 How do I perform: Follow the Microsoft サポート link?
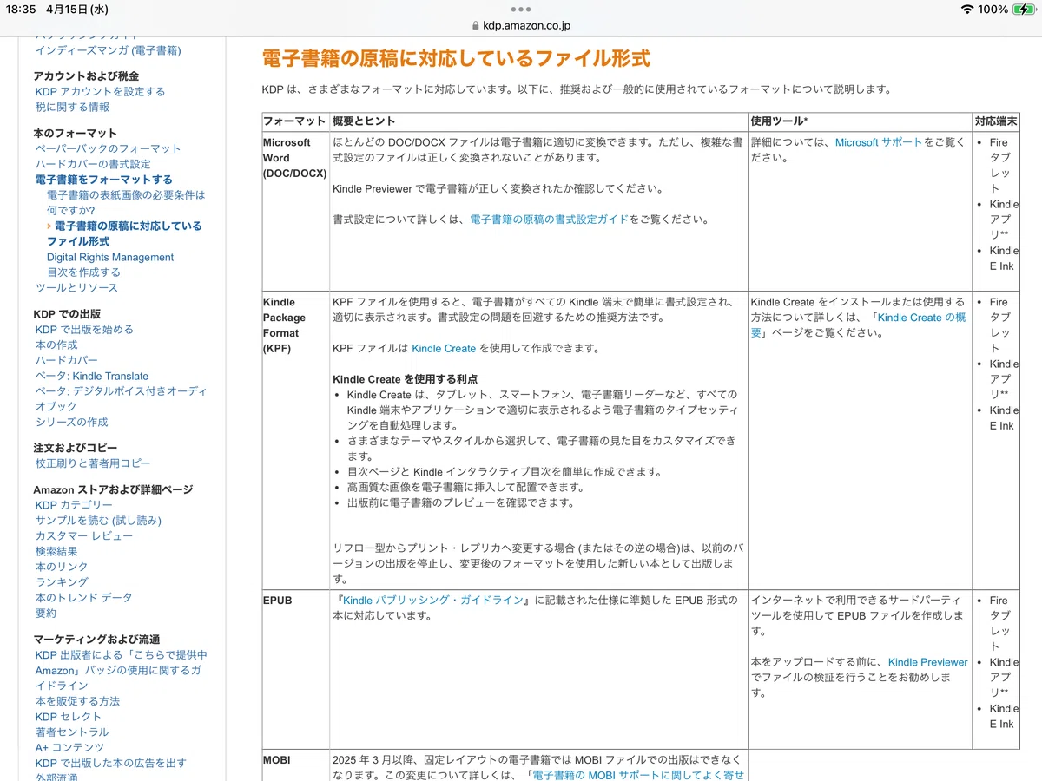coord(879,142)
